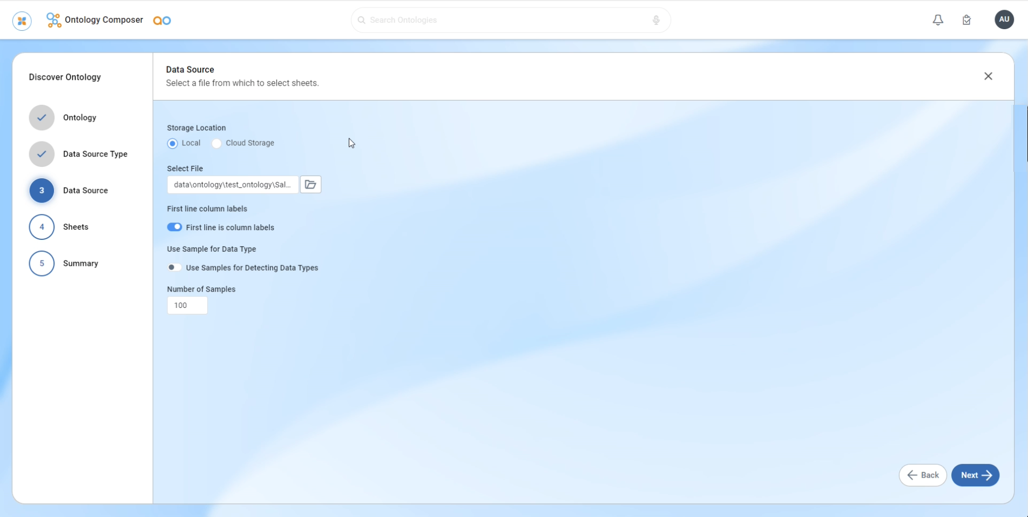Screen dimensions: 1028x517
Task: Click the Number of Samples field
Action: pyautogui.click(x=187, y=305)
